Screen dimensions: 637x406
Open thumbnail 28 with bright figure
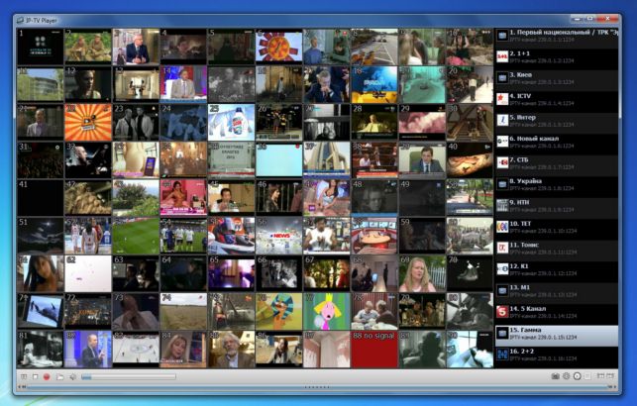374,122
